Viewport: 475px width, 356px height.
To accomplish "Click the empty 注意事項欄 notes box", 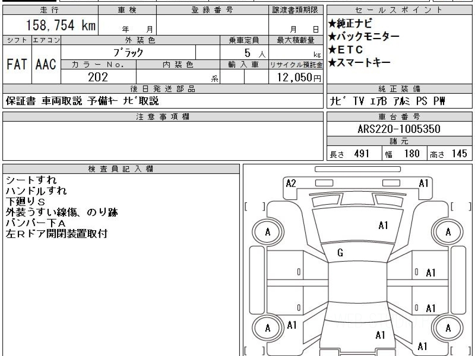I will click(163, 140).
